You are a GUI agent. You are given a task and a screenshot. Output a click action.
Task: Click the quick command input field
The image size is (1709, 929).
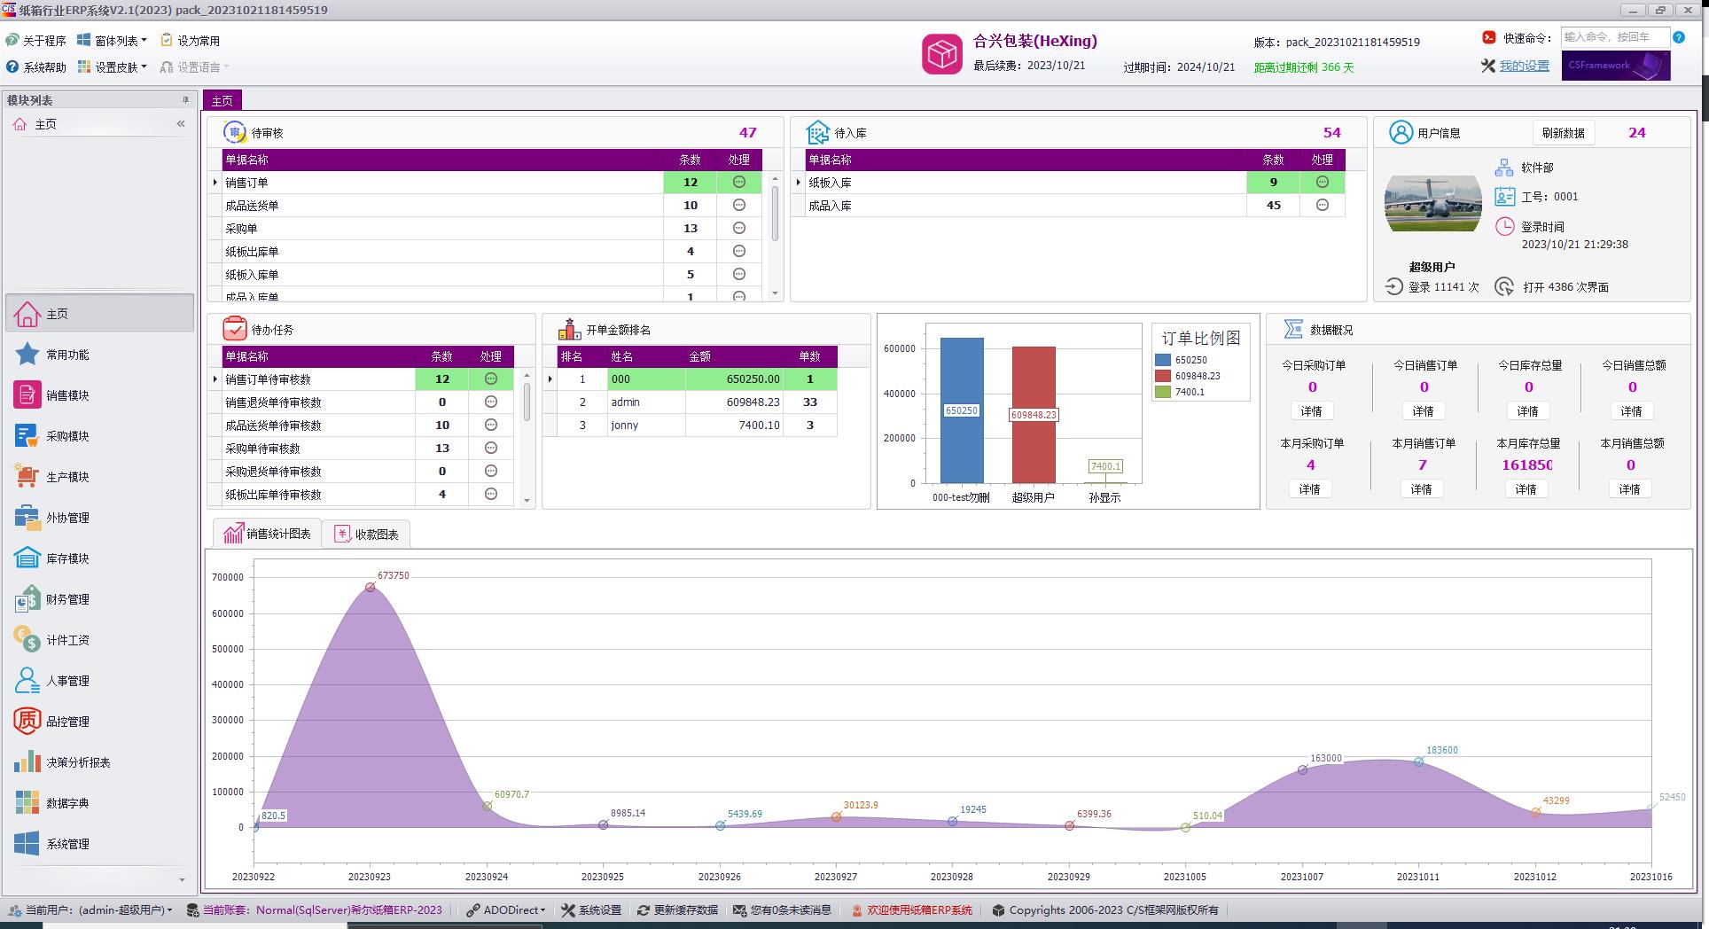[x=1612, y=37]
